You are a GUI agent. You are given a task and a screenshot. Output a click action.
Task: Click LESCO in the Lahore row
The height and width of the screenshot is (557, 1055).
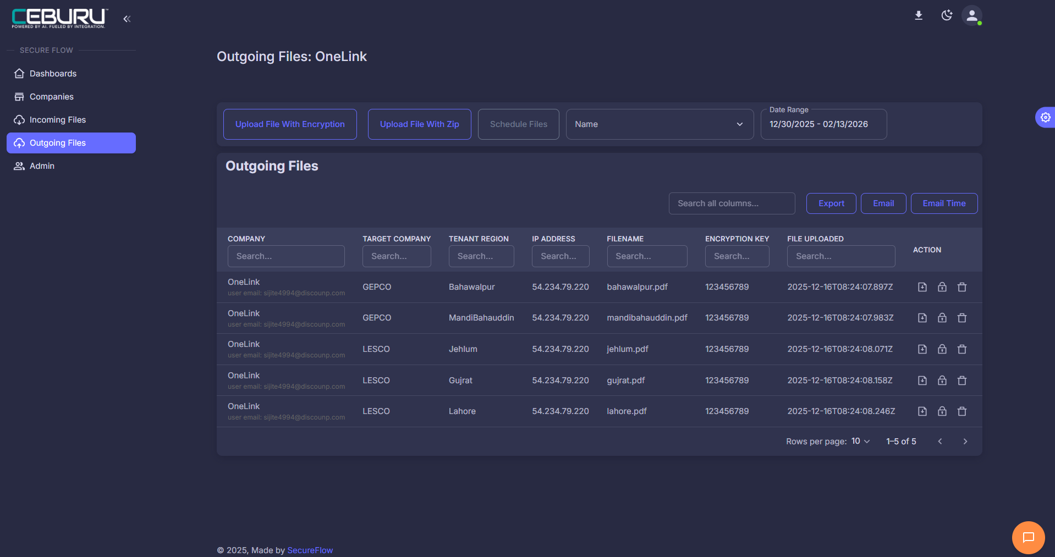pyautogui.click(x=376, y=411)
